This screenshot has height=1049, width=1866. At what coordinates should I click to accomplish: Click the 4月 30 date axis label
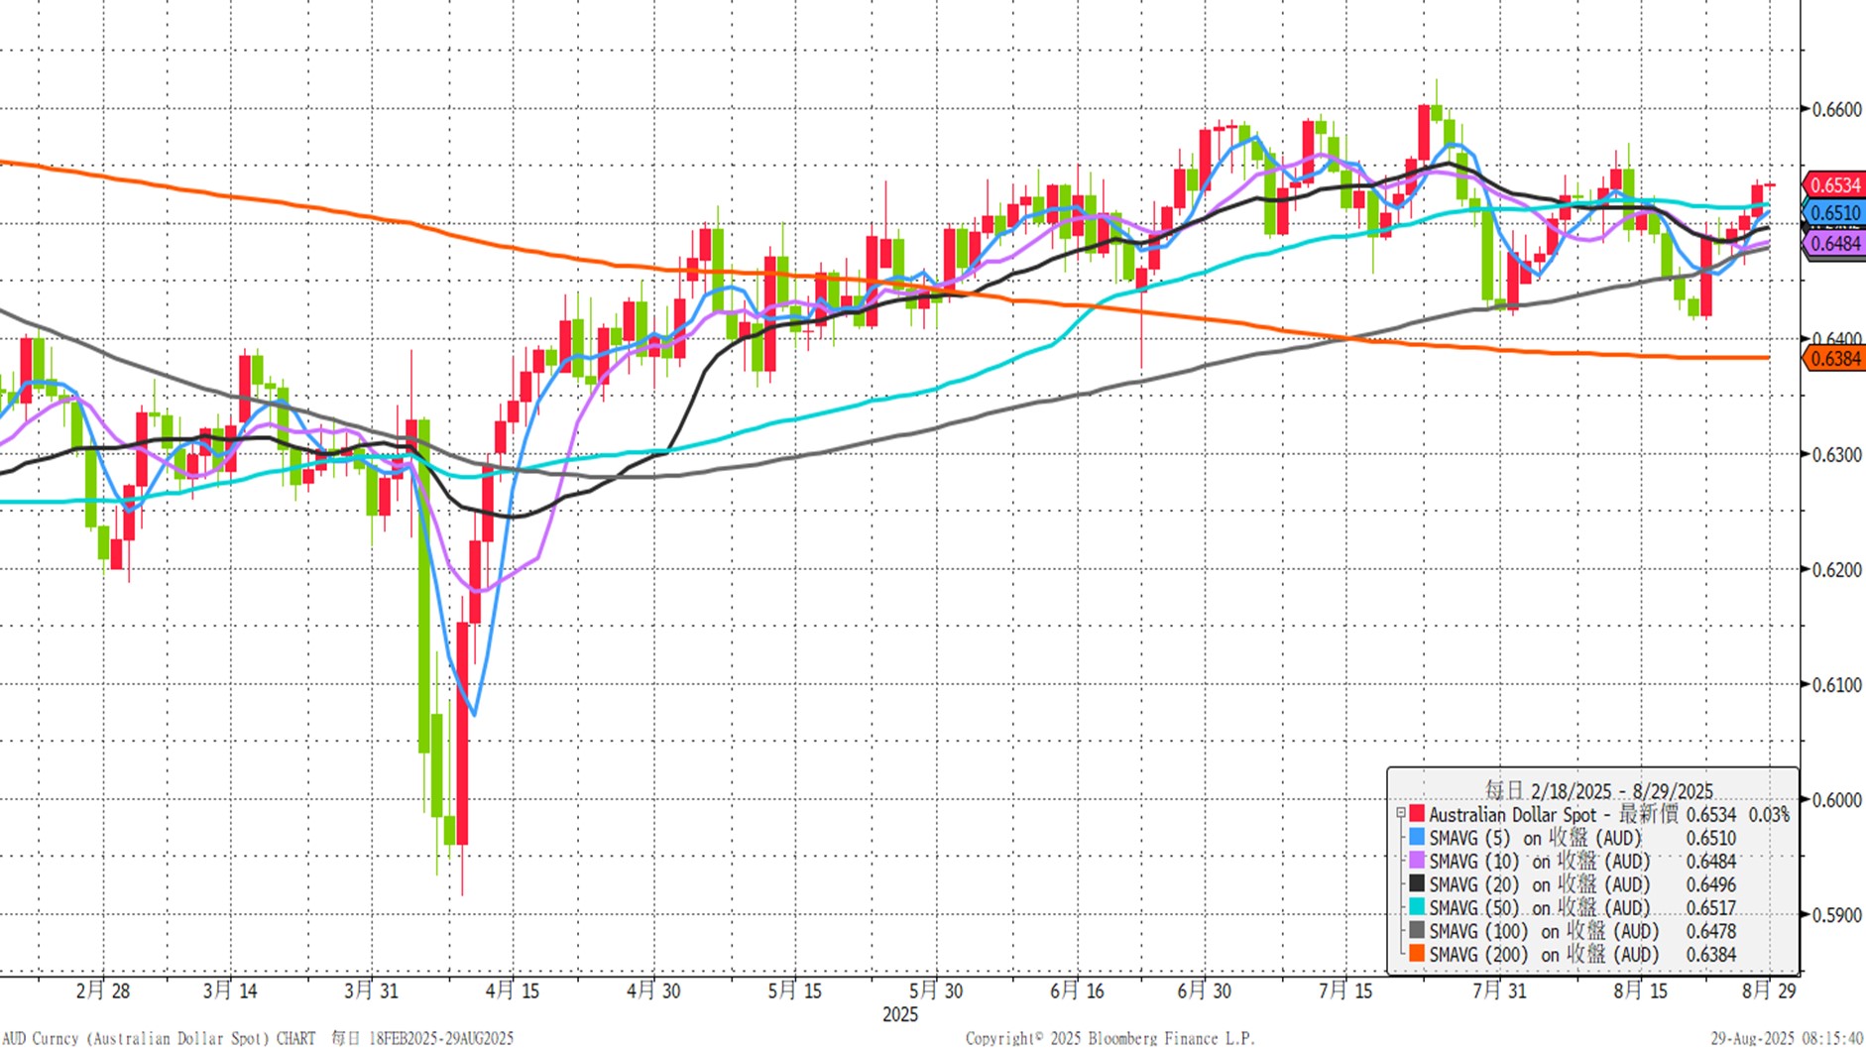coord(654,990)
